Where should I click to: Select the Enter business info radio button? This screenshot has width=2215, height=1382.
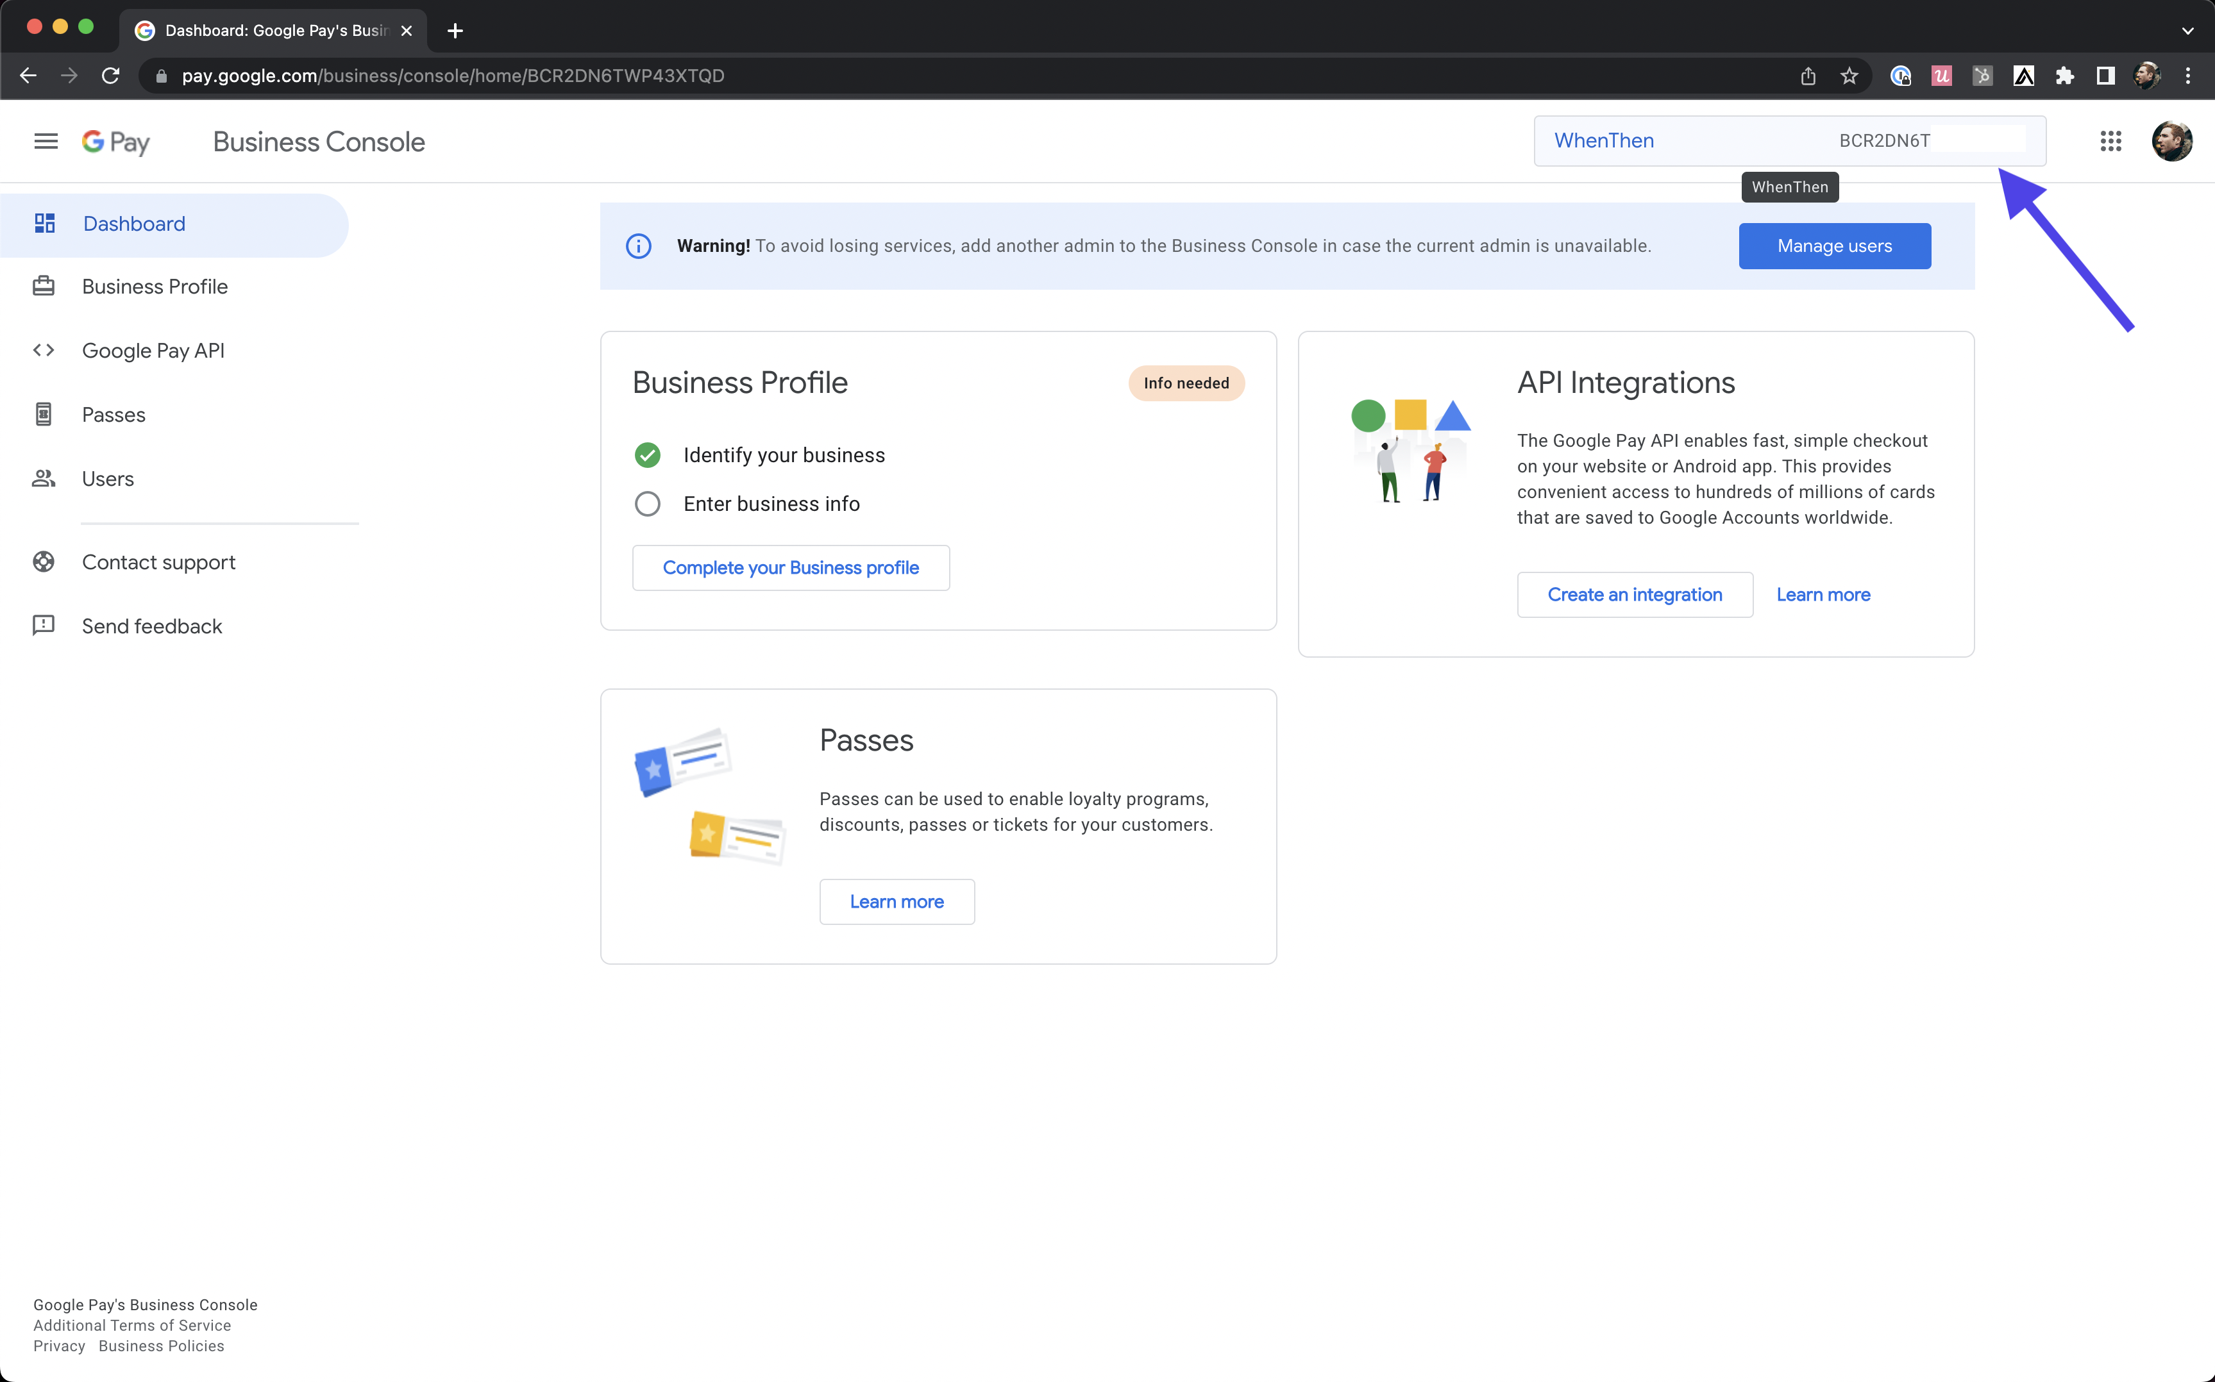[x=648, y=504]
